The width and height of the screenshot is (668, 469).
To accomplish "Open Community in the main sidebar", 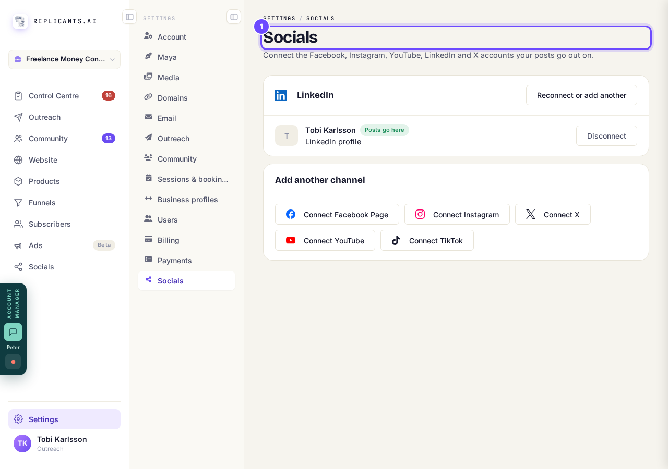I will [x=64, y=139].
